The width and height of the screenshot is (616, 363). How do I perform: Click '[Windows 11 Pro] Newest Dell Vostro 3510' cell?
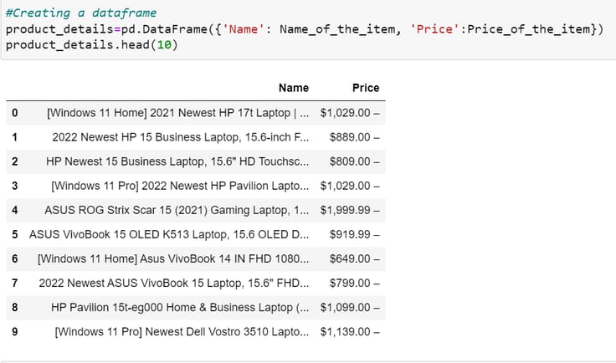point(182,332)
